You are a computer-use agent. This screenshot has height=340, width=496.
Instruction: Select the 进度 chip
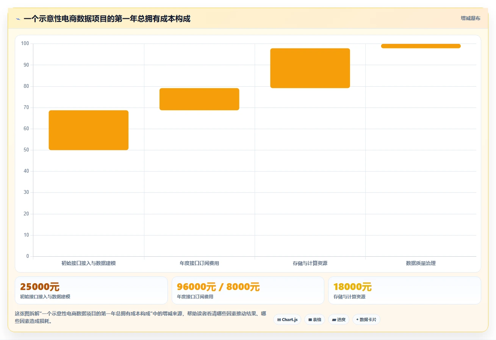click(x=338, y=320)
